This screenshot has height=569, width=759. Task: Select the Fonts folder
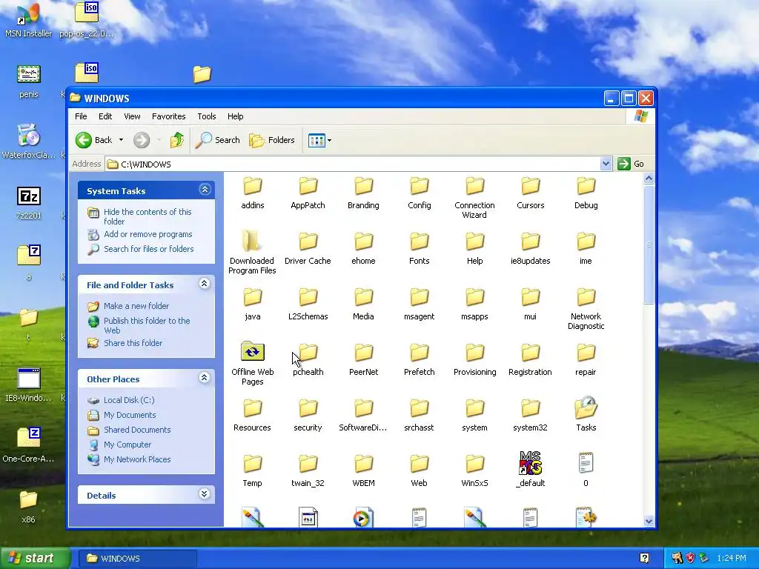coord(420,249)
